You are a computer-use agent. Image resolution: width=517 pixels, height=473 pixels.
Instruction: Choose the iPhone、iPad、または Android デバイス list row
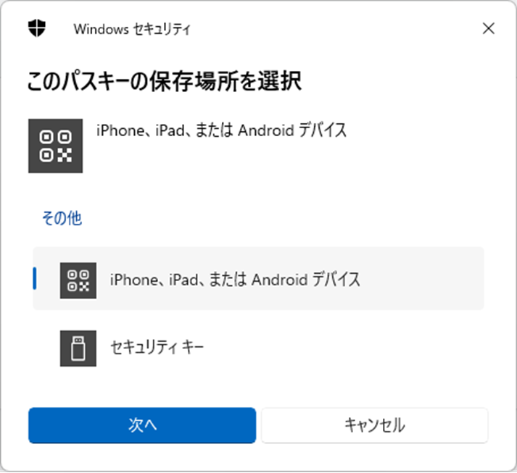point(258,278)
